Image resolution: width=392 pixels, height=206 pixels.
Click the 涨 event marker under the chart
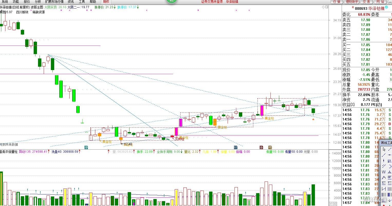[x=261, y=147]
